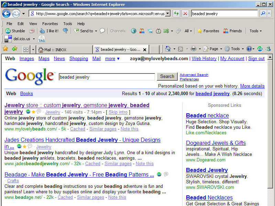This screenshot has width=275, height=206.
Task: Open the Books results link
Action: pyautogui.click(x=26, y=93)
